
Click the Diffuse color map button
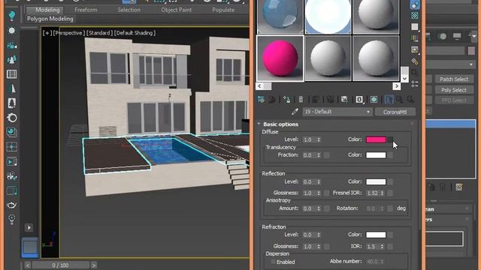pyautogui.click(x=390, y=139)
